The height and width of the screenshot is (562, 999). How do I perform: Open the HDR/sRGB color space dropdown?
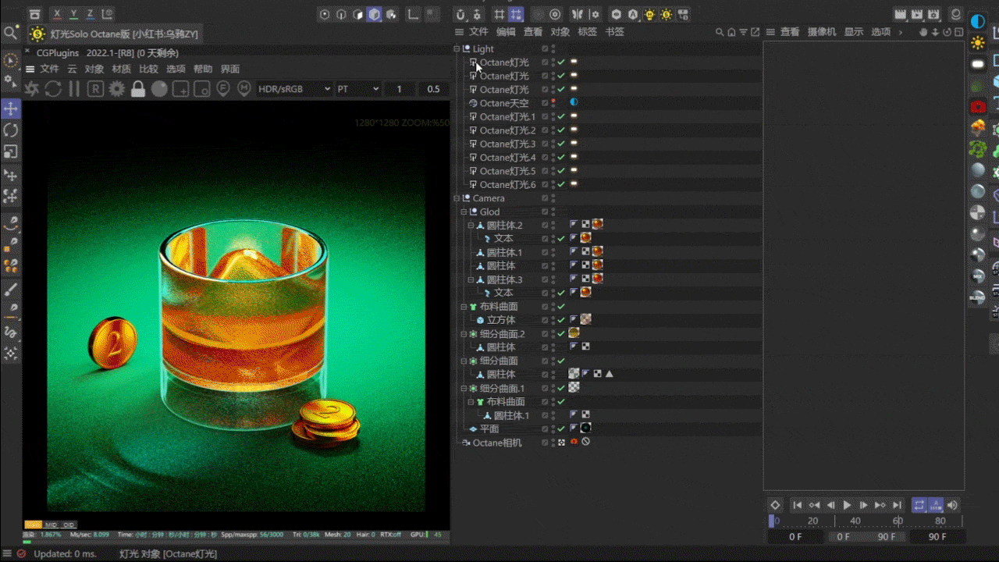(294, 89)
